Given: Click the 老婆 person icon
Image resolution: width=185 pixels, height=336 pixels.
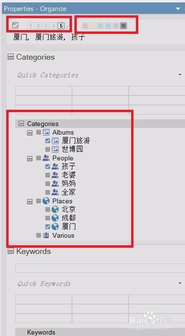Looking at the screenshot, I should pyautogui.click(x=55, y=175).
